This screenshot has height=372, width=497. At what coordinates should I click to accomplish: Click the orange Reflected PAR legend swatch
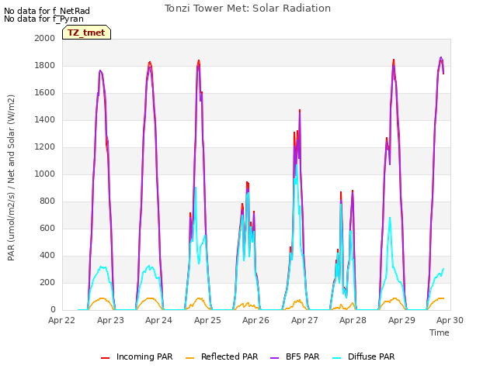pos(189,358)
